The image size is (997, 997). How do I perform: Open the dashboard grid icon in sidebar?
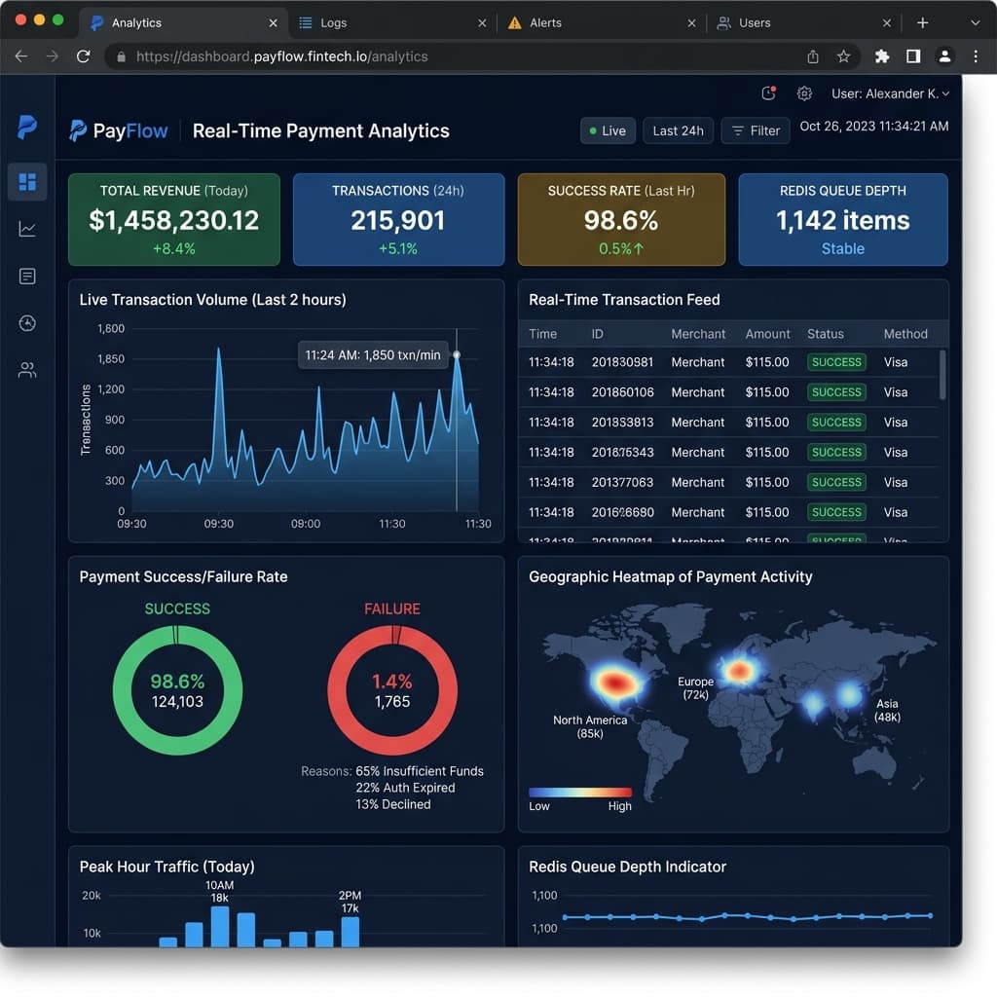[27, 182]
